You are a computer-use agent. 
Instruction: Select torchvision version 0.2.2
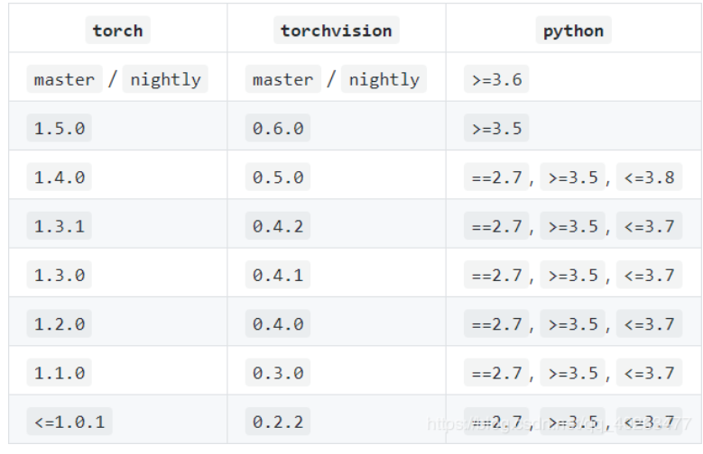pyautogui.click(x=278, y=422)
